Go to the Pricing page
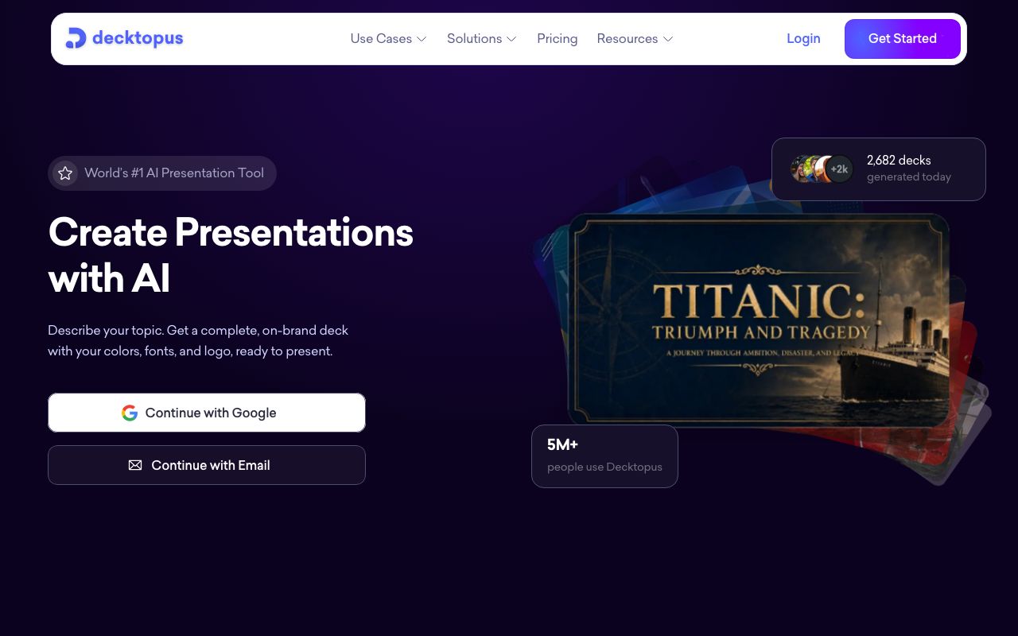 (558, 38)
